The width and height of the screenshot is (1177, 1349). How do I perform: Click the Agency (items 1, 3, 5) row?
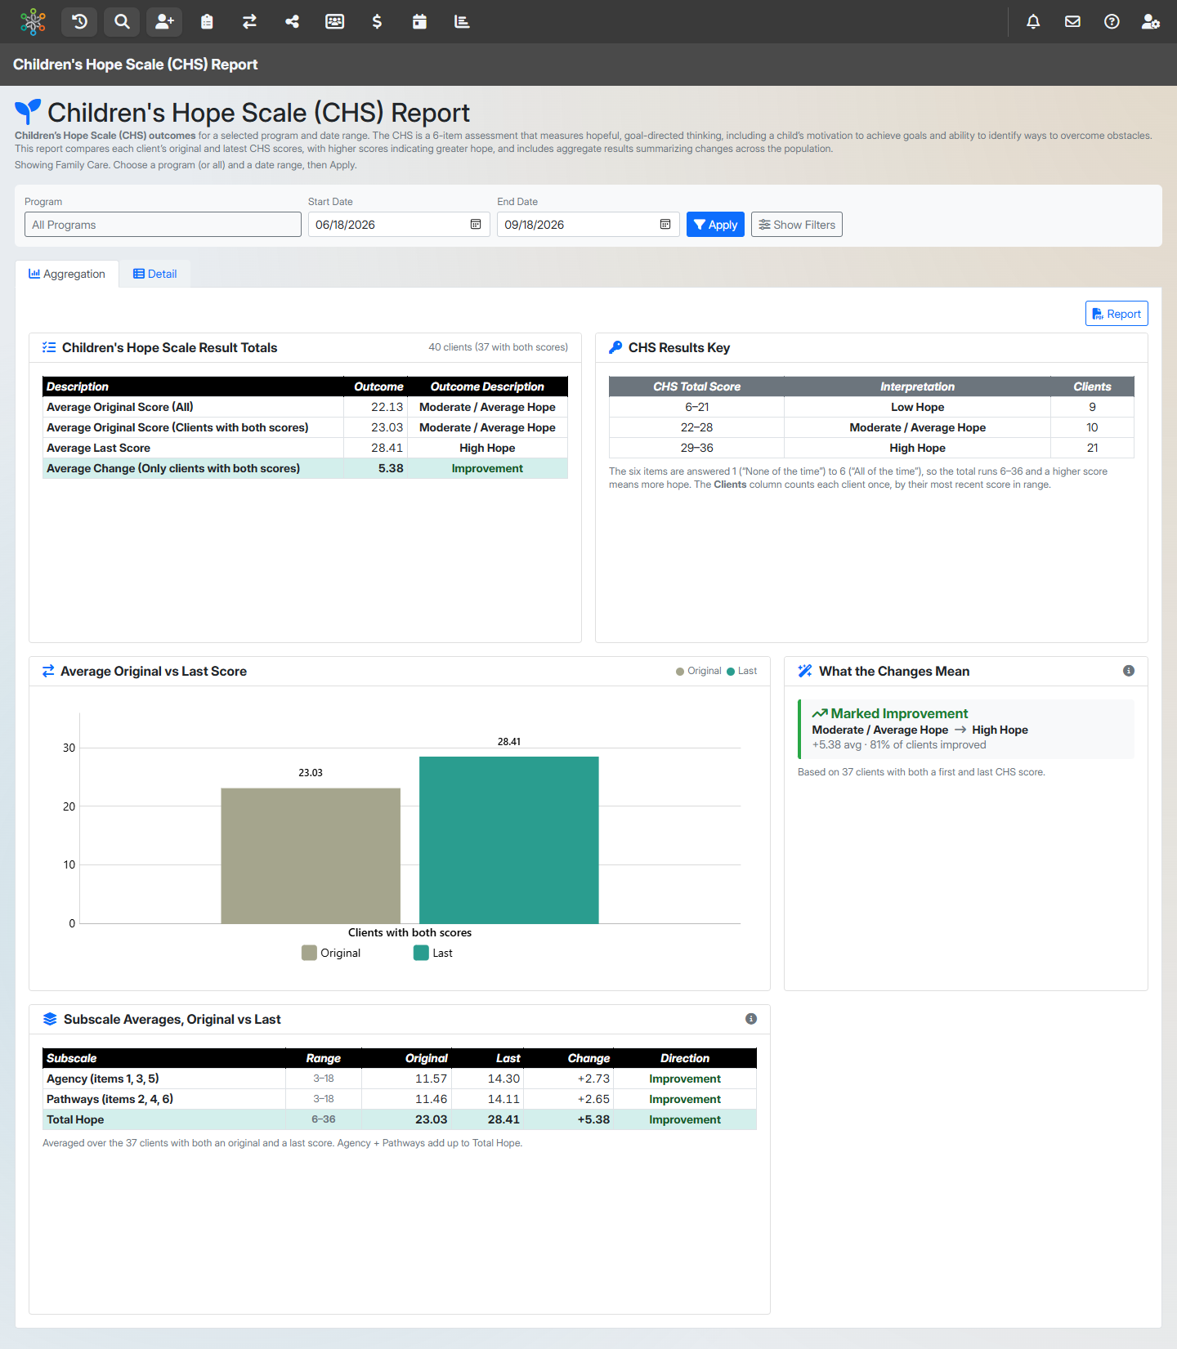tap(400, 1079)
